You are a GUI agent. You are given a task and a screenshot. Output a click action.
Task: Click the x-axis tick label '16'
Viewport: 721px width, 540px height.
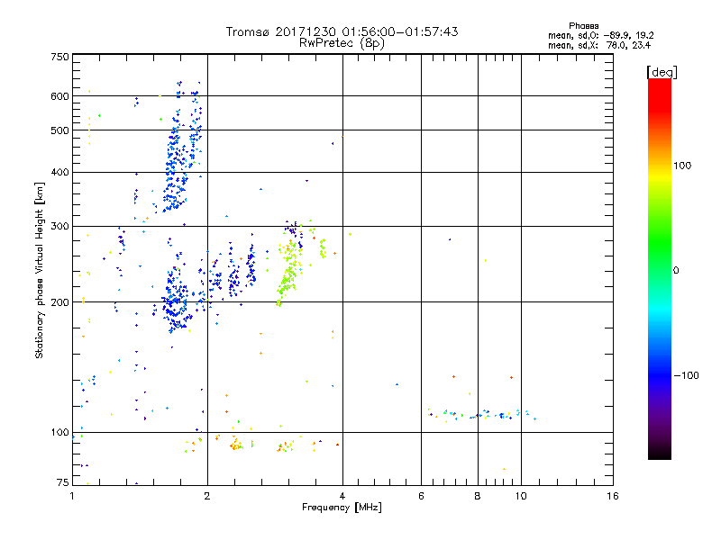pos(613,496)
